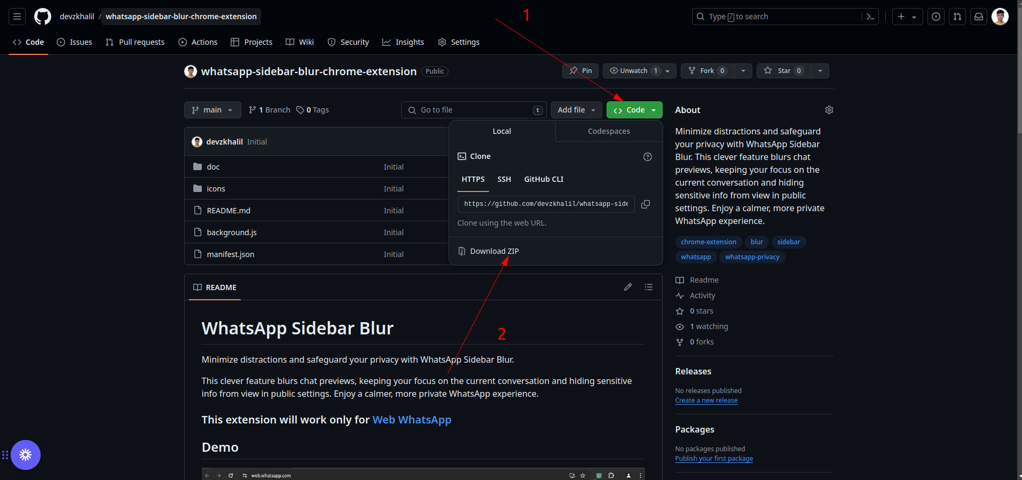Image resolution: width=1022 pixels, height=480 pixels.
Task: Open the doc folder
Action: click(213, 167)
